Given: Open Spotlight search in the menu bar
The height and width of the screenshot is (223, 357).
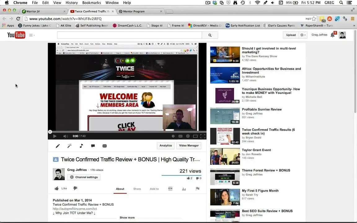Looking at the screenshot, I should pyautogui.click(x=341, y=2).
